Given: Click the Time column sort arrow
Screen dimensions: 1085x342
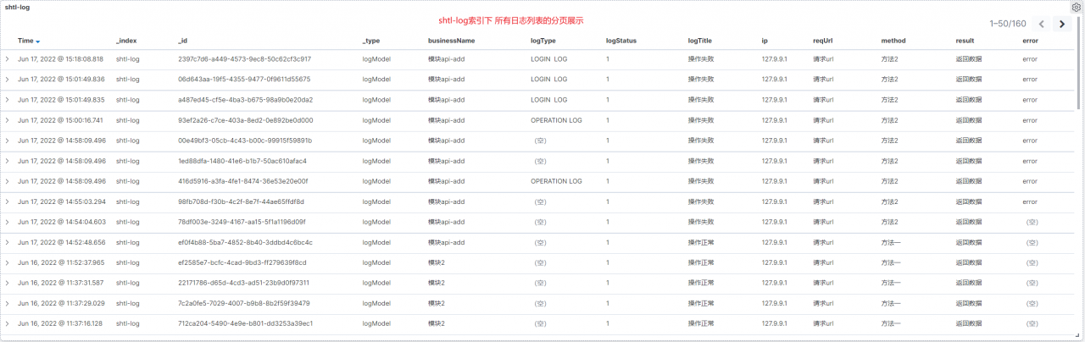Looking at the screenshot, I should pyautogui.click(x=38, y=41).
